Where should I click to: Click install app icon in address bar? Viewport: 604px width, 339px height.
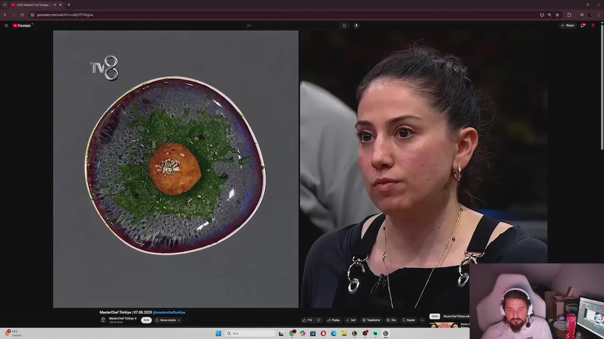[x=542, y=15]
